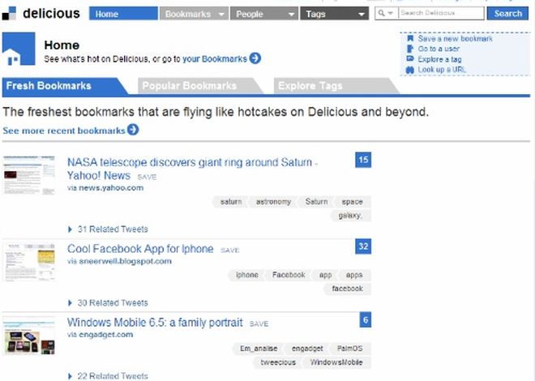Viewport: 535px width, 381px height.
Task: Open Explore a tag link
Action: [439, 59]
